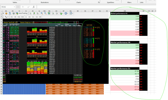Screen dimensions: 168x100
Task: Click the zoom out magnifier icon
Action: click(45, 13)
